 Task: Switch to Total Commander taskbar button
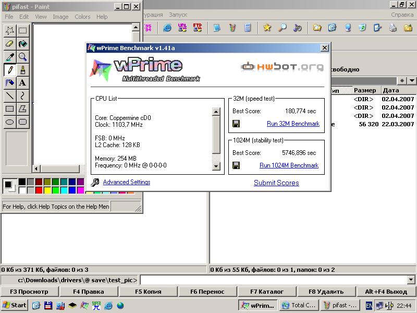pyautogui.click(x=299, y=305)
